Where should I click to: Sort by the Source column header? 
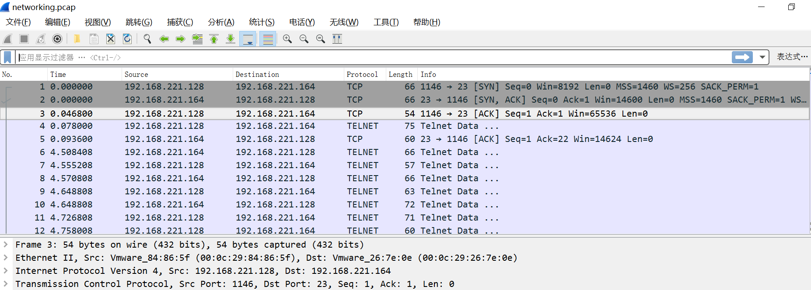(x=178, y=74)
